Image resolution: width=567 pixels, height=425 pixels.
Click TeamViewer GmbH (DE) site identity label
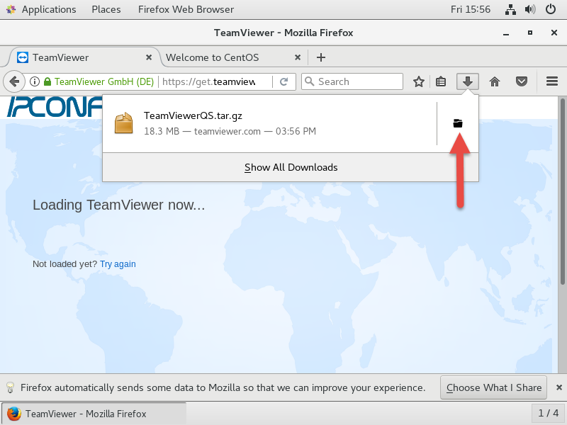pyautogui.click(x=104, y=81)
